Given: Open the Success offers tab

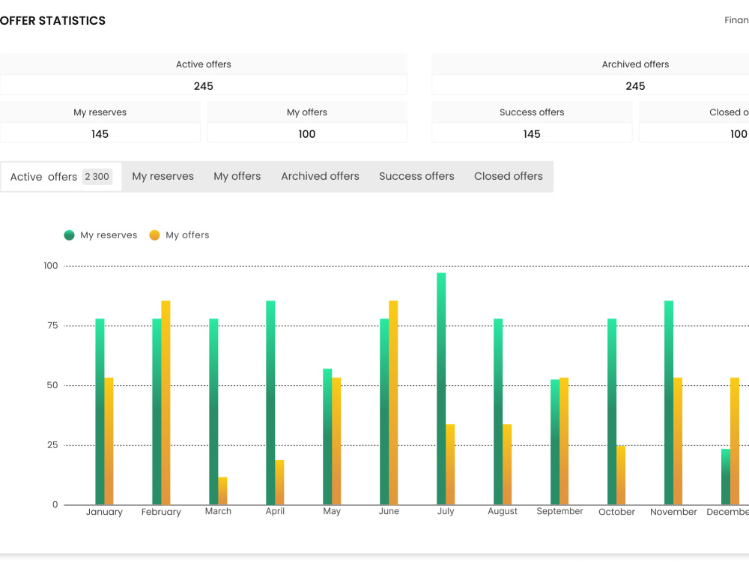Looking at the screenshot, I should [416, 176].
